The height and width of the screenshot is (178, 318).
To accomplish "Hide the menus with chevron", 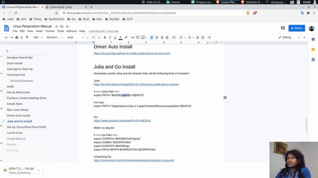I will (305, 38).
